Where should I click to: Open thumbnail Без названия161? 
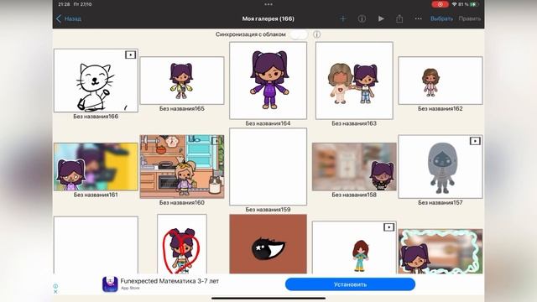pyautogui.click(x=96, y=167)
